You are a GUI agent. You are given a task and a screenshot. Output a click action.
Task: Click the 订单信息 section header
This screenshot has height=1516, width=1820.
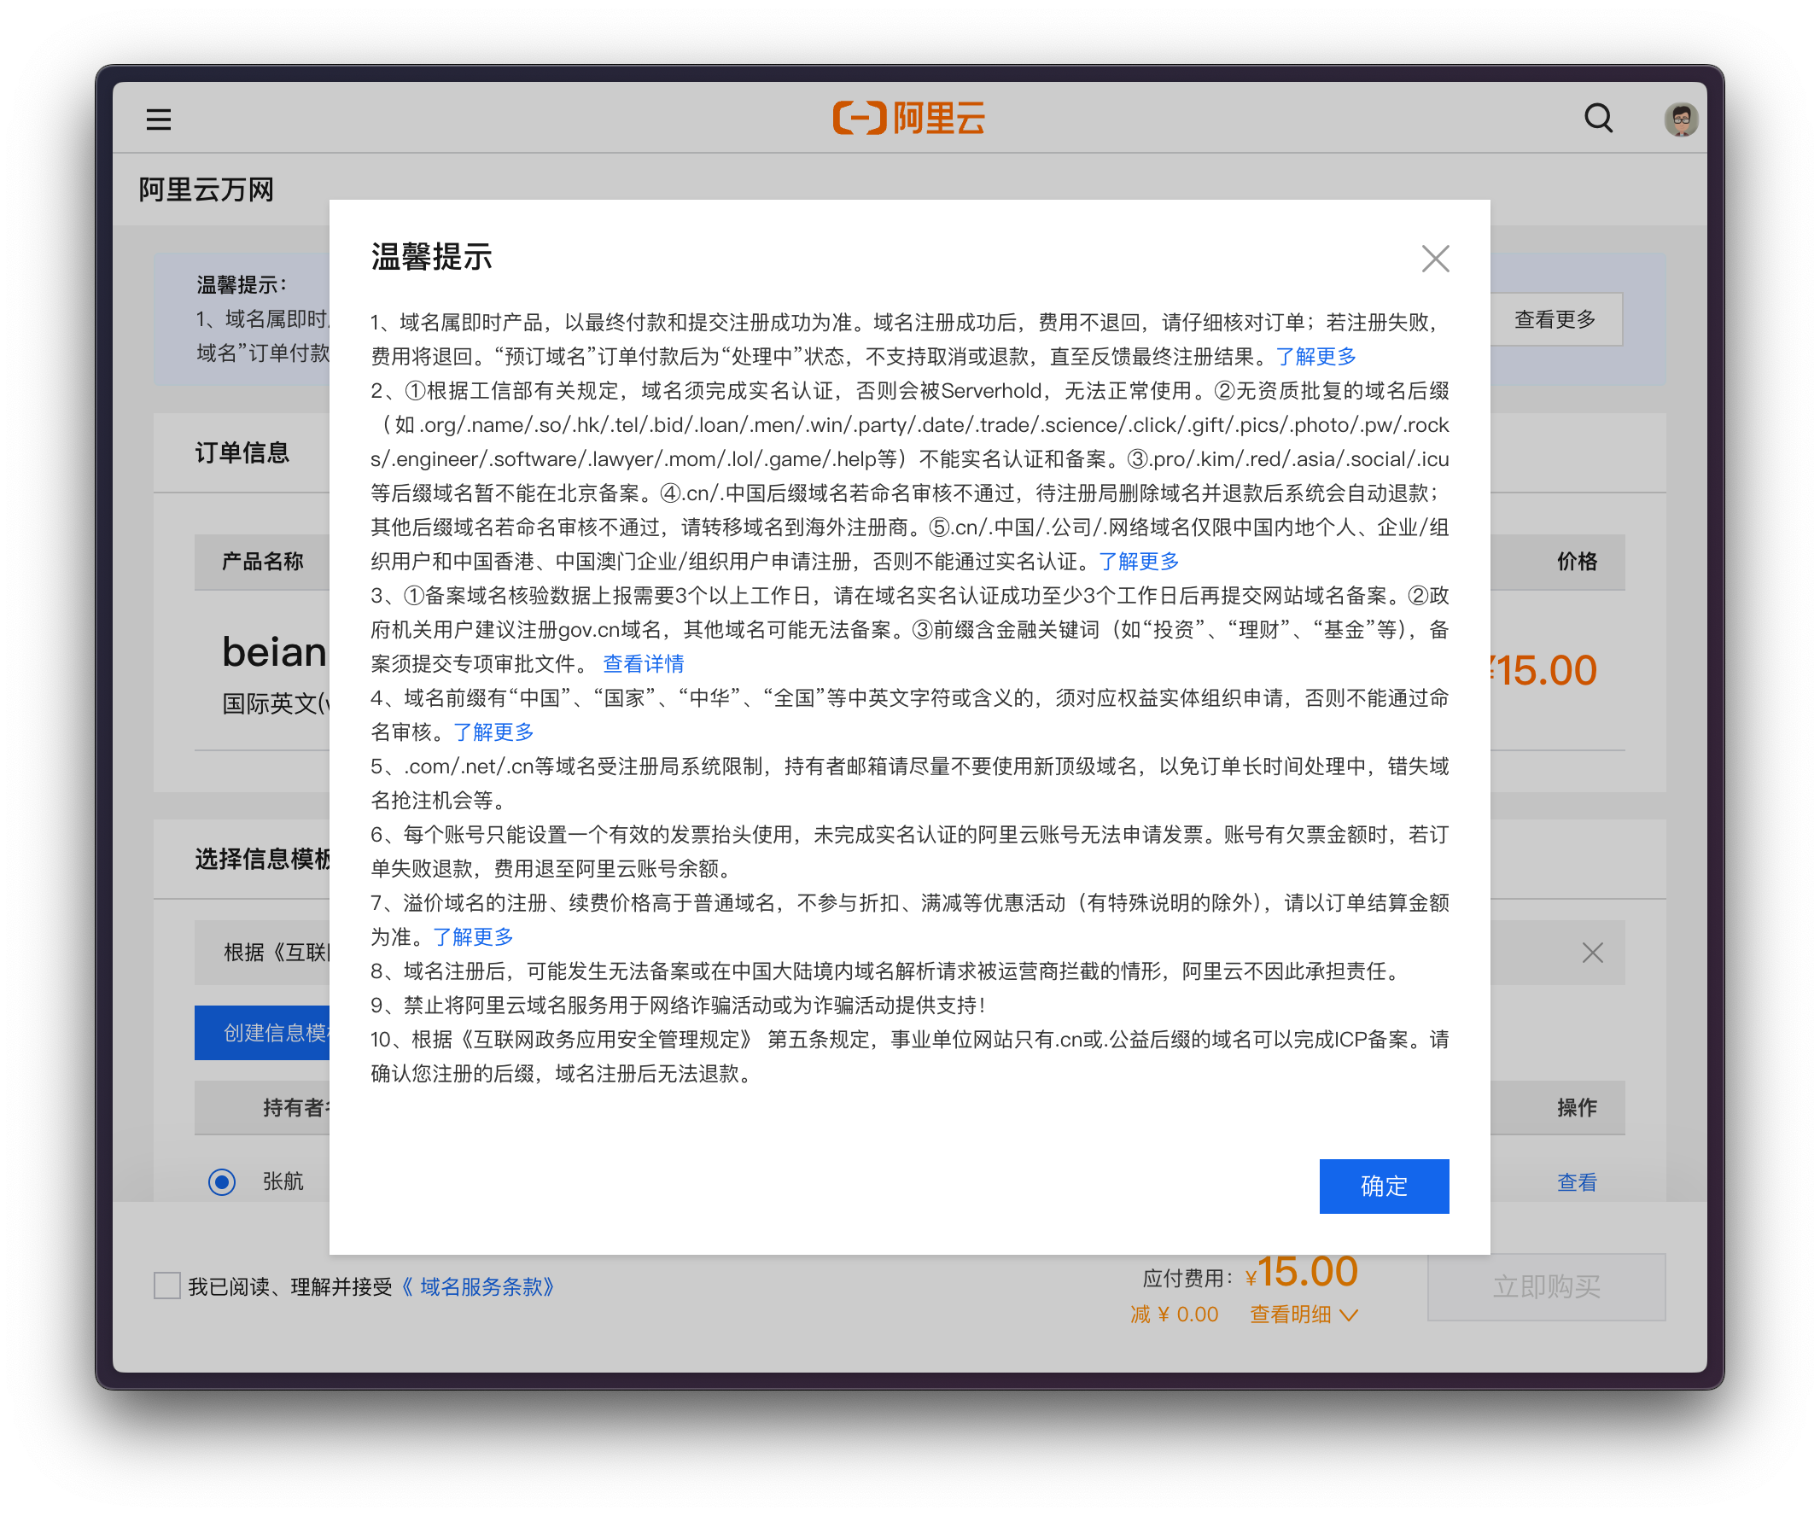tap(242, 452)
